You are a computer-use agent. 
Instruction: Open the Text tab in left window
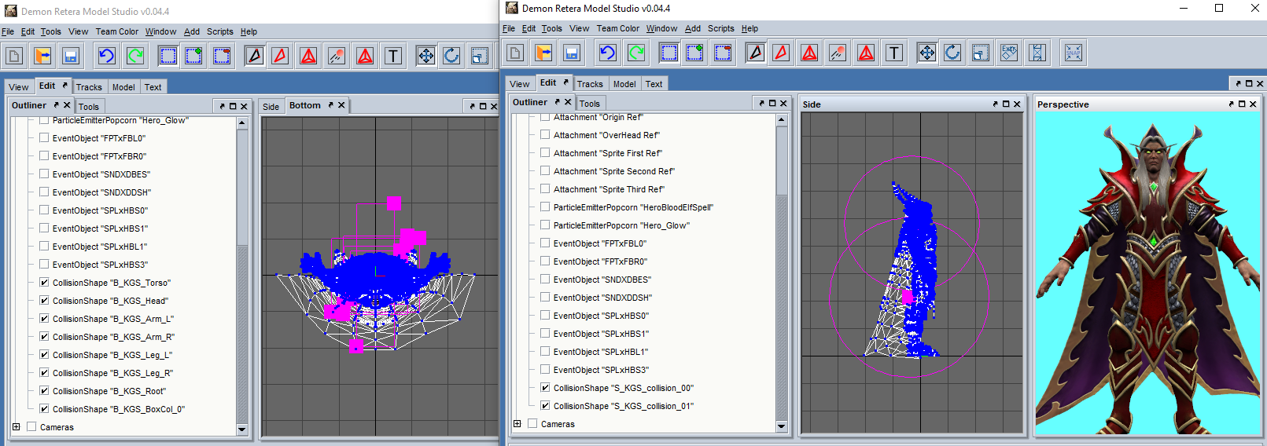coord(153,87)
